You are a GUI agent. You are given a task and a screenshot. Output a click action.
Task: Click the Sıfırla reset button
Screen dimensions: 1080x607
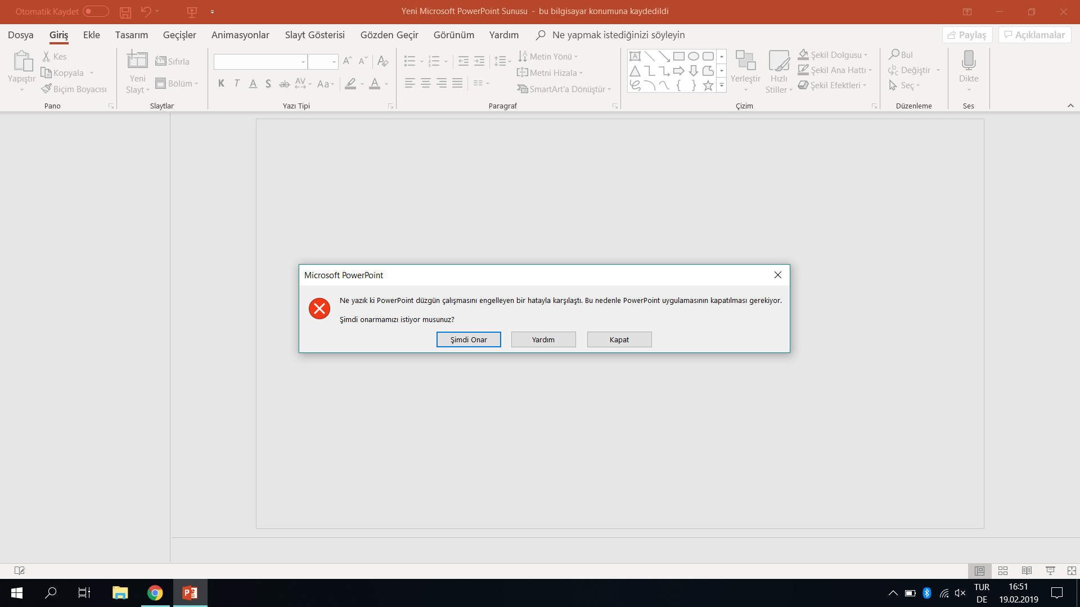click(x=173, y=61)
